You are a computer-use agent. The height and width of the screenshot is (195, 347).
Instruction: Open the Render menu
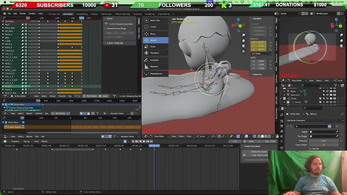tap(23, 14)
